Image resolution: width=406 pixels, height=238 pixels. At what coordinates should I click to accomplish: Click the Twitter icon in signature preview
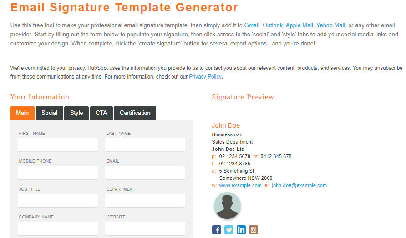(x=229, y=230)
